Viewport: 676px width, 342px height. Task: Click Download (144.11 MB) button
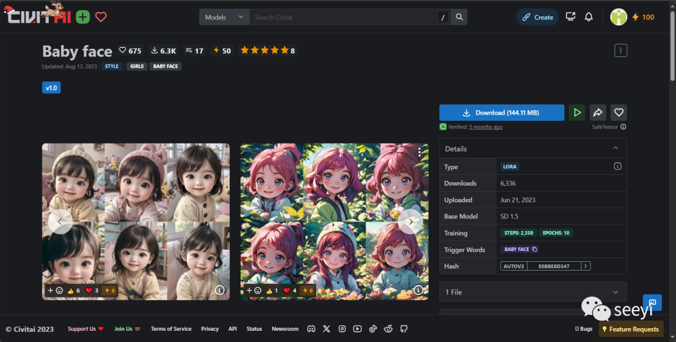[x=502, y=113]
